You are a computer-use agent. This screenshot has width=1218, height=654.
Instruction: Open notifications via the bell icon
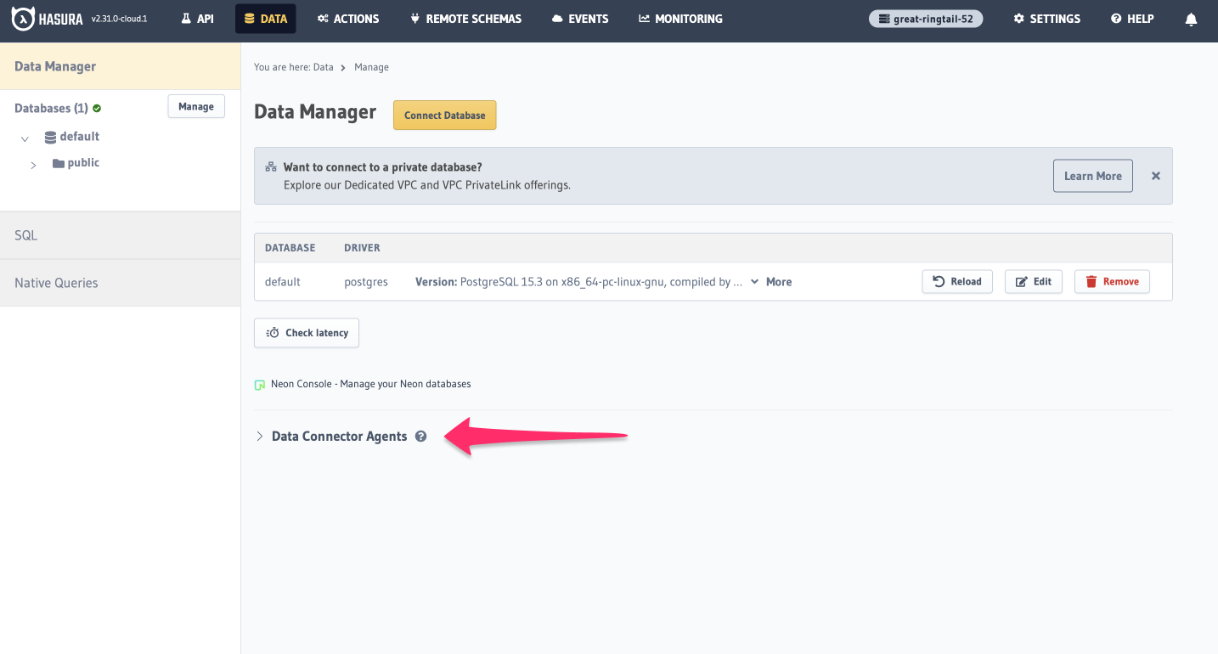point(1191,18)
